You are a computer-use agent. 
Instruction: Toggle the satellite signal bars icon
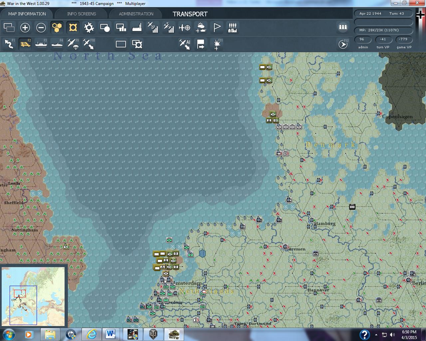point(169,27)
